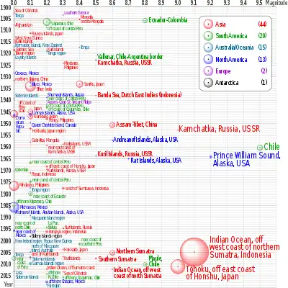Click the Queen Charlotte Island, Canada label

click(x=54, y=125)
